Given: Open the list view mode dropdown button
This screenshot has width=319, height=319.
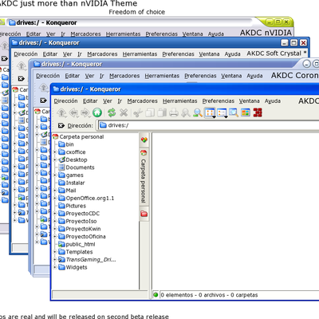Looking at the screenshot, I should point(222,113).
